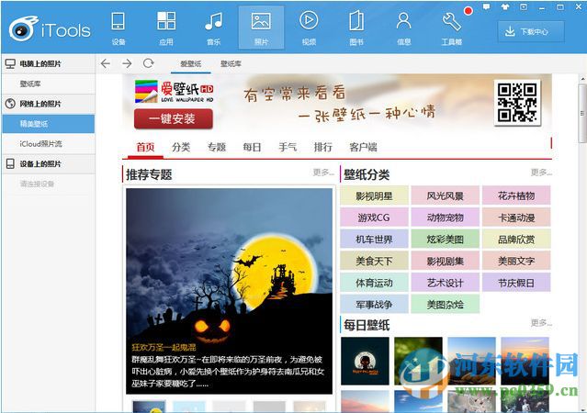587x413 pixels.
Task: Open the 动物宠物 wallpaper category
Action: pyautogui.click(x=446, y=218)
